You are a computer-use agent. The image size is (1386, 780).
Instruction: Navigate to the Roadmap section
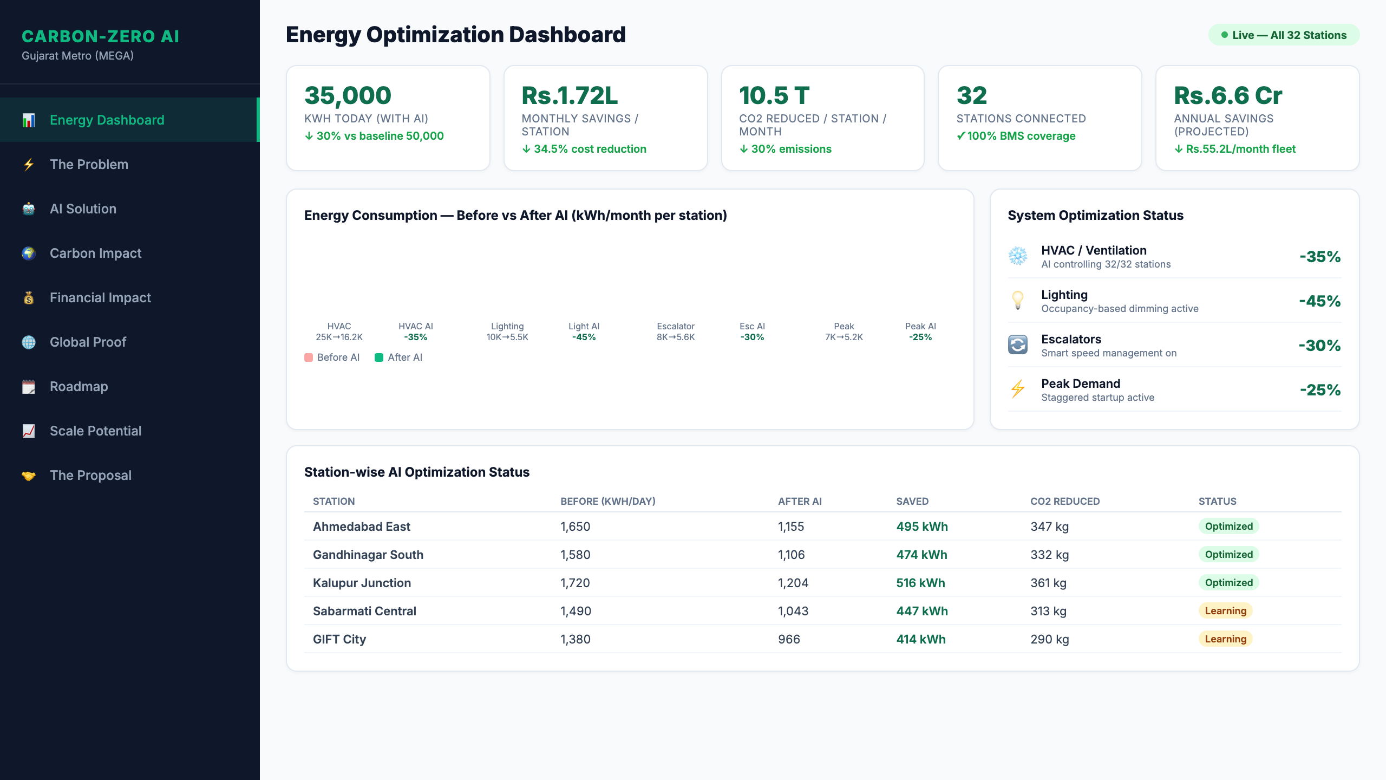pos(79,386)
